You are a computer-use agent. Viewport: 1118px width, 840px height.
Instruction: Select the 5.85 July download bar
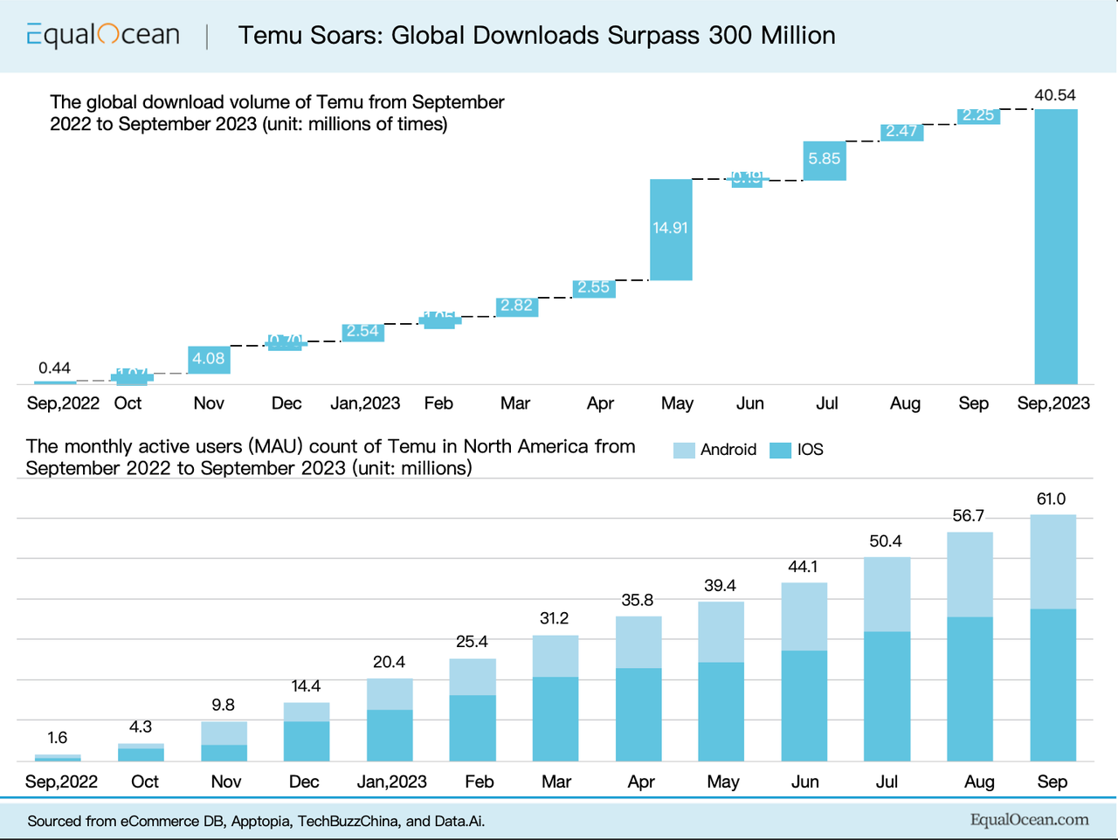825,161
